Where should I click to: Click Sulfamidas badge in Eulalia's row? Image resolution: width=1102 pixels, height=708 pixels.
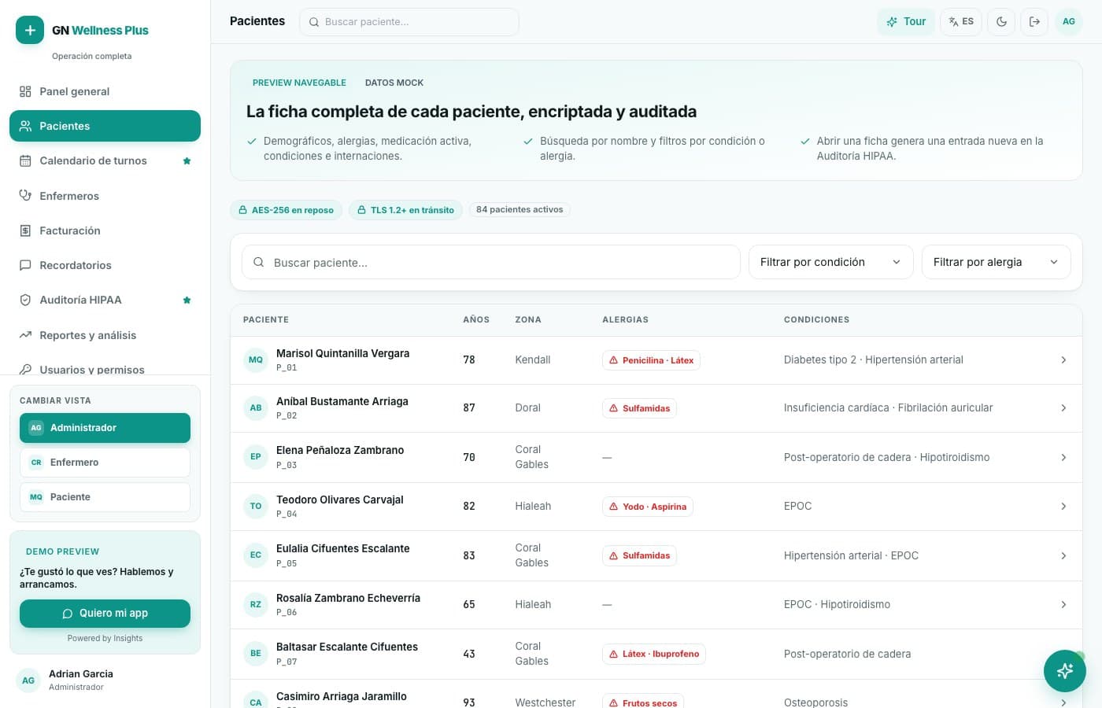[639, 555]
